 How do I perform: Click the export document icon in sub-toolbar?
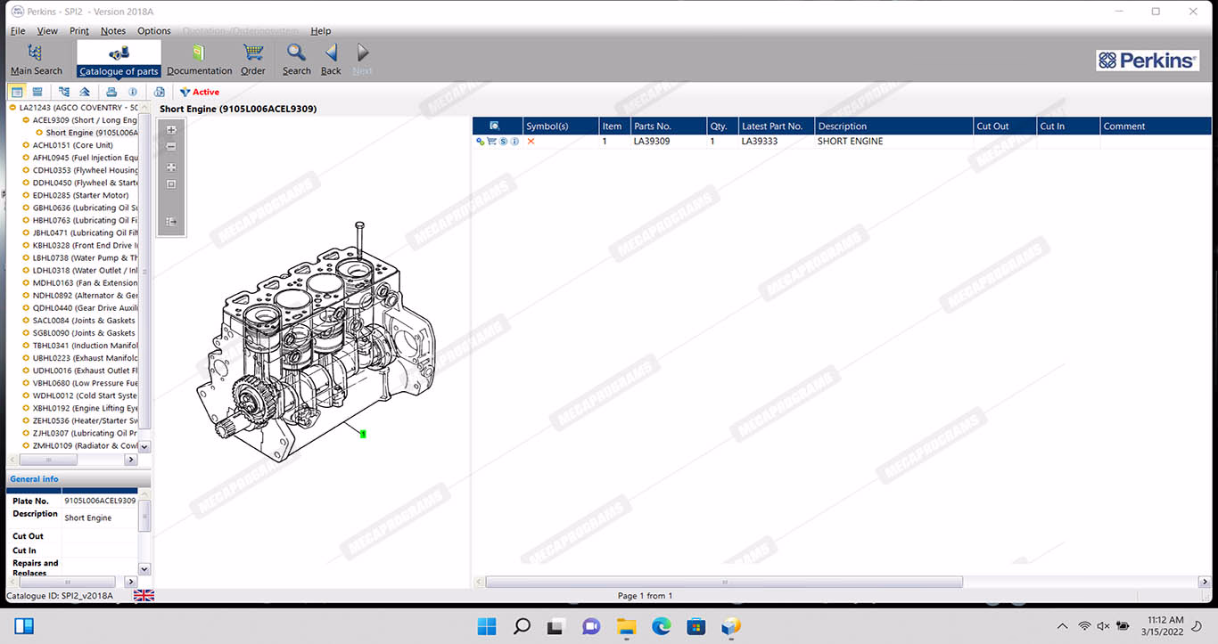(x=160, y=92)
